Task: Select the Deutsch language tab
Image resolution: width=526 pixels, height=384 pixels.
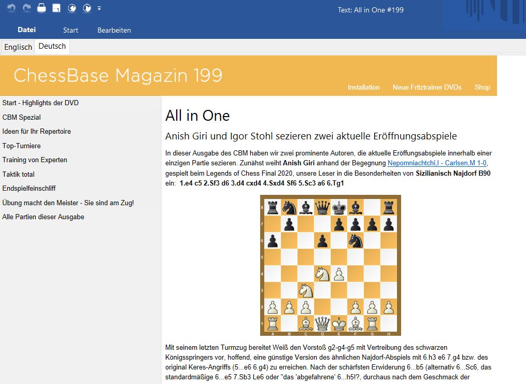Action: [52, 46]
